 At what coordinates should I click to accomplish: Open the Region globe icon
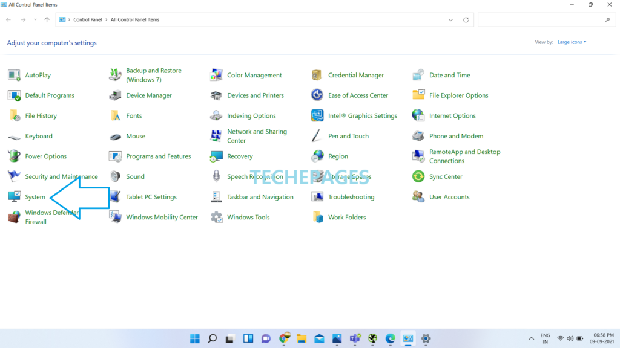(317, 156)
